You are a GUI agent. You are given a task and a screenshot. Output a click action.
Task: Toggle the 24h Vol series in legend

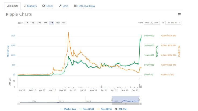pyautogui.click(x=121, y=109)
